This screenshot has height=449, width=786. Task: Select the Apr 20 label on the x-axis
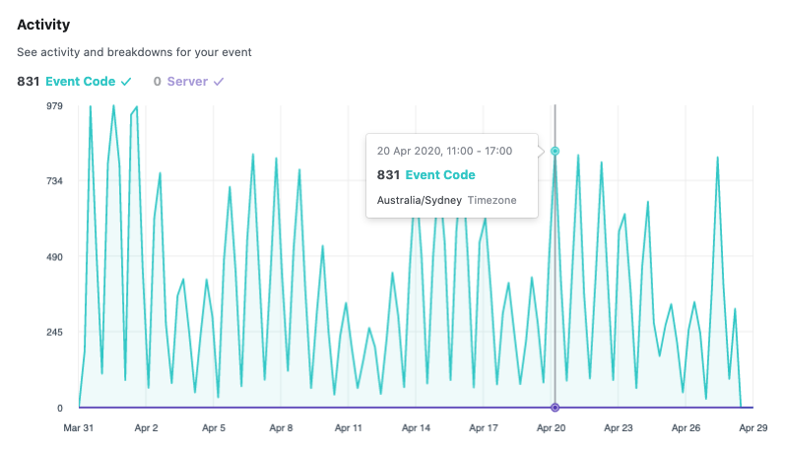(x=551, y=428)
